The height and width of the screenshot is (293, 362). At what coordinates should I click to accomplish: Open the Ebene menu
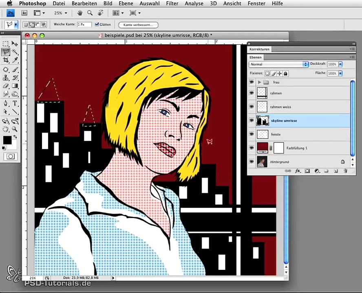coord(126,3)
